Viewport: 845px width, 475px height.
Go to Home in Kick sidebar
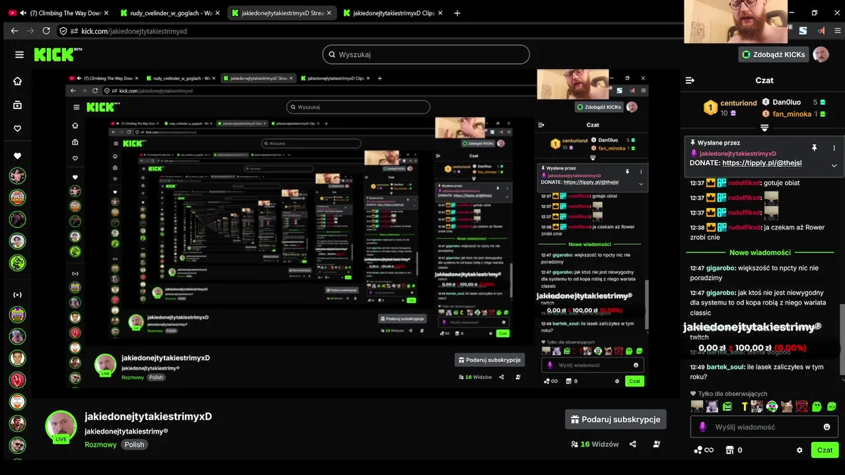(x=18, y=81)
